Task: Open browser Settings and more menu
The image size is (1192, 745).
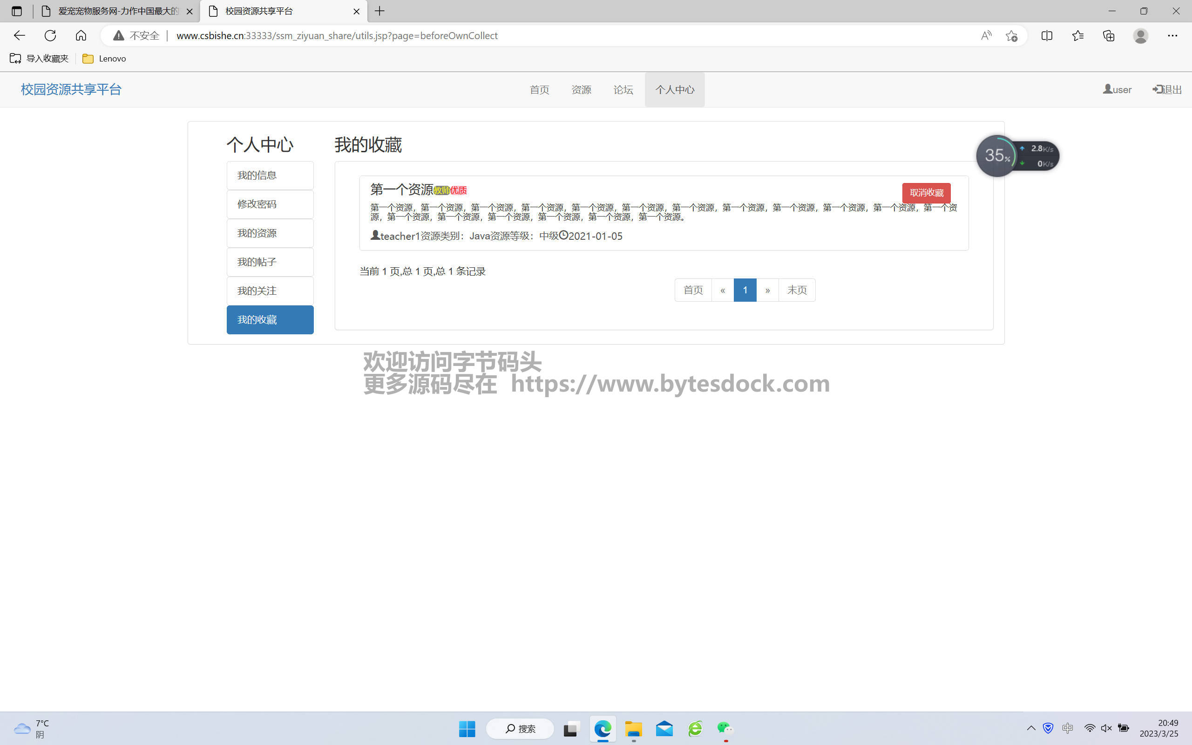Action: [x=1172, y=35]
